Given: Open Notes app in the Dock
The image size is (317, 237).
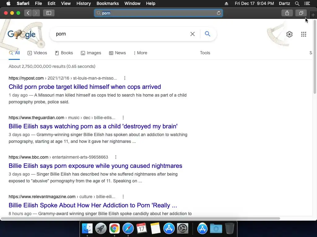Looking at the screenshot, I should pyautogui.click(x=155, y=229).
